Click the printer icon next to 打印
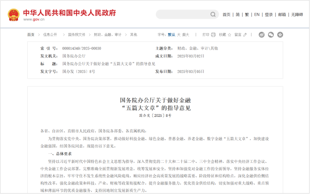The image size is (310, 194). coord(214,35)
